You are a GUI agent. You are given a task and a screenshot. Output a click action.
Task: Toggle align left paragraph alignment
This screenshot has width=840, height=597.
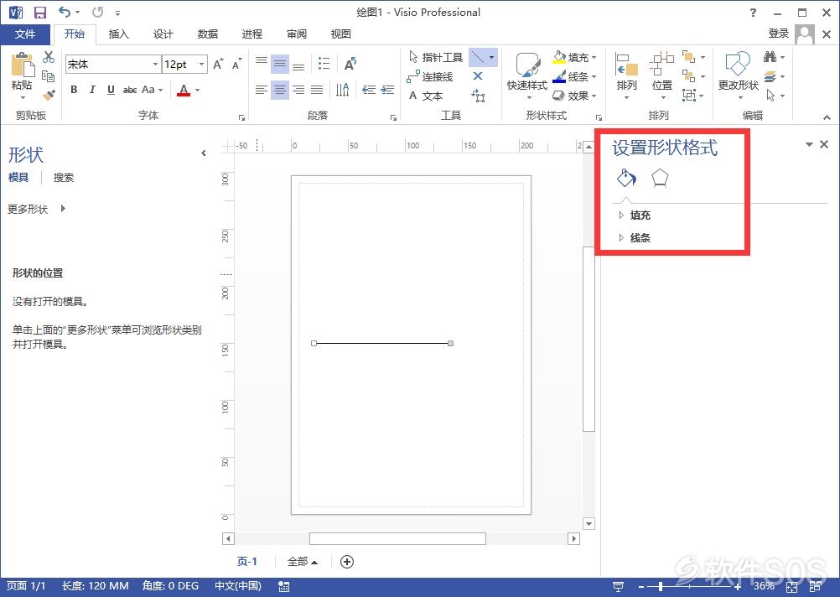[x=262, y=90]
